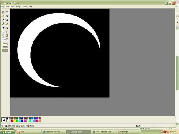Image resolution: width=179 pixels, height=134 pixels.
Task: Pick the Rectangle shape tool
Action: 3,35
